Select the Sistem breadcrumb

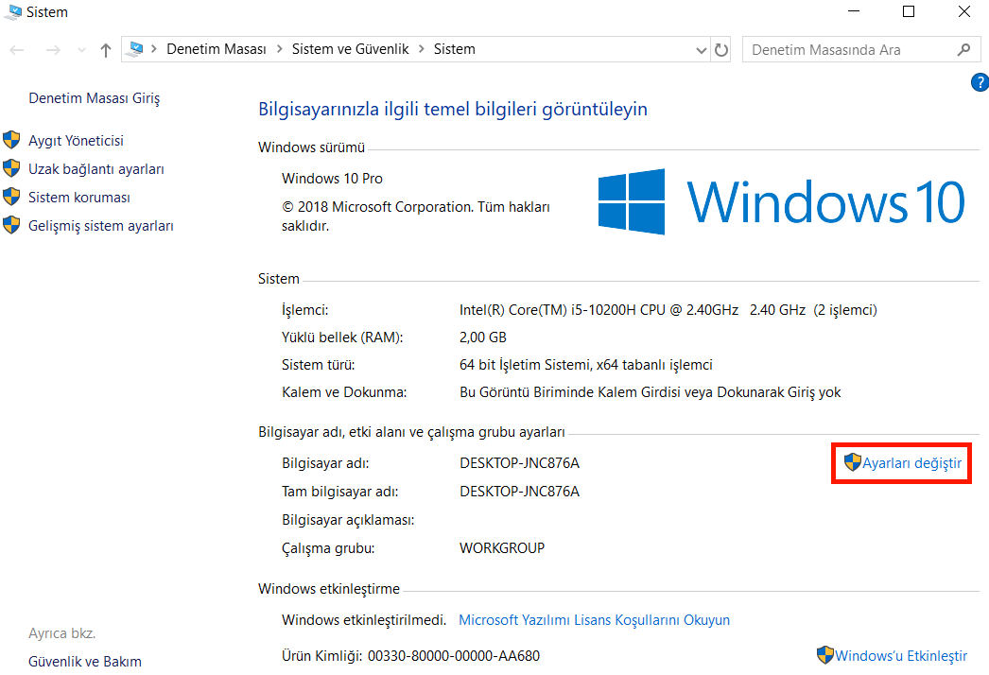[454, 49]
